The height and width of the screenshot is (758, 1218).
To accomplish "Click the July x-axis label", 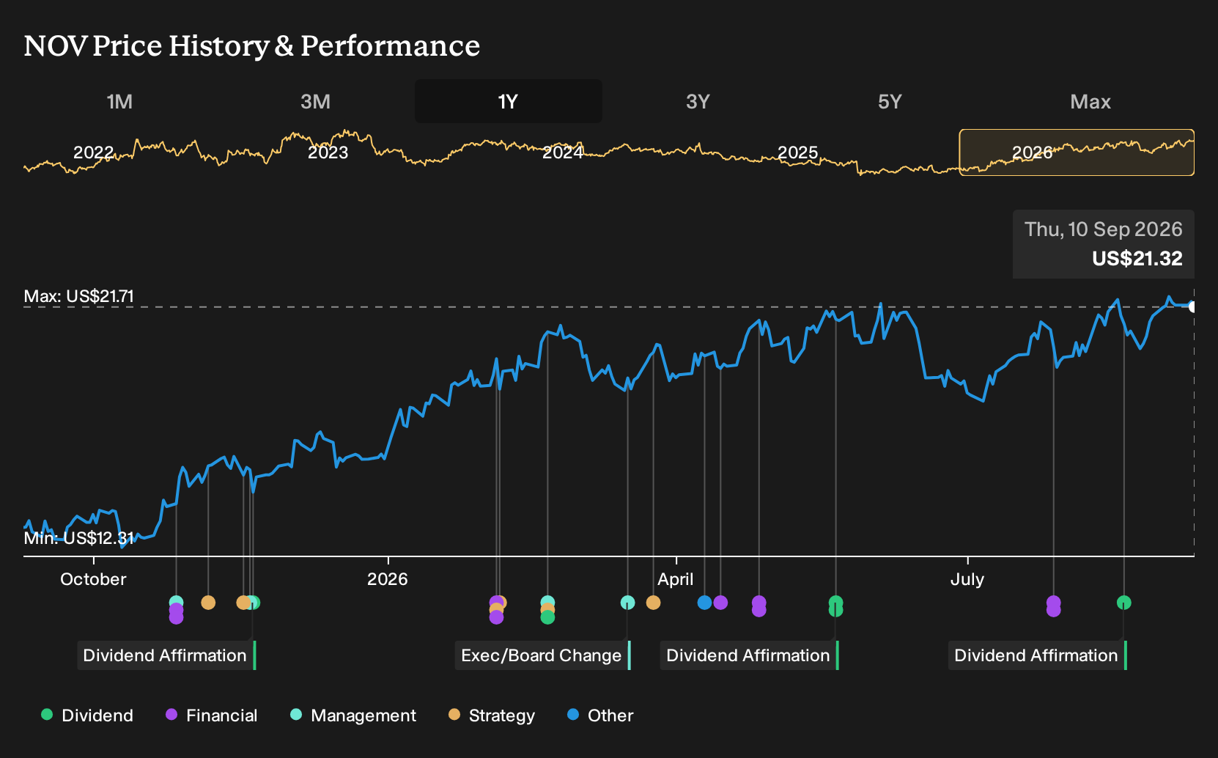I will coord(967,579).
